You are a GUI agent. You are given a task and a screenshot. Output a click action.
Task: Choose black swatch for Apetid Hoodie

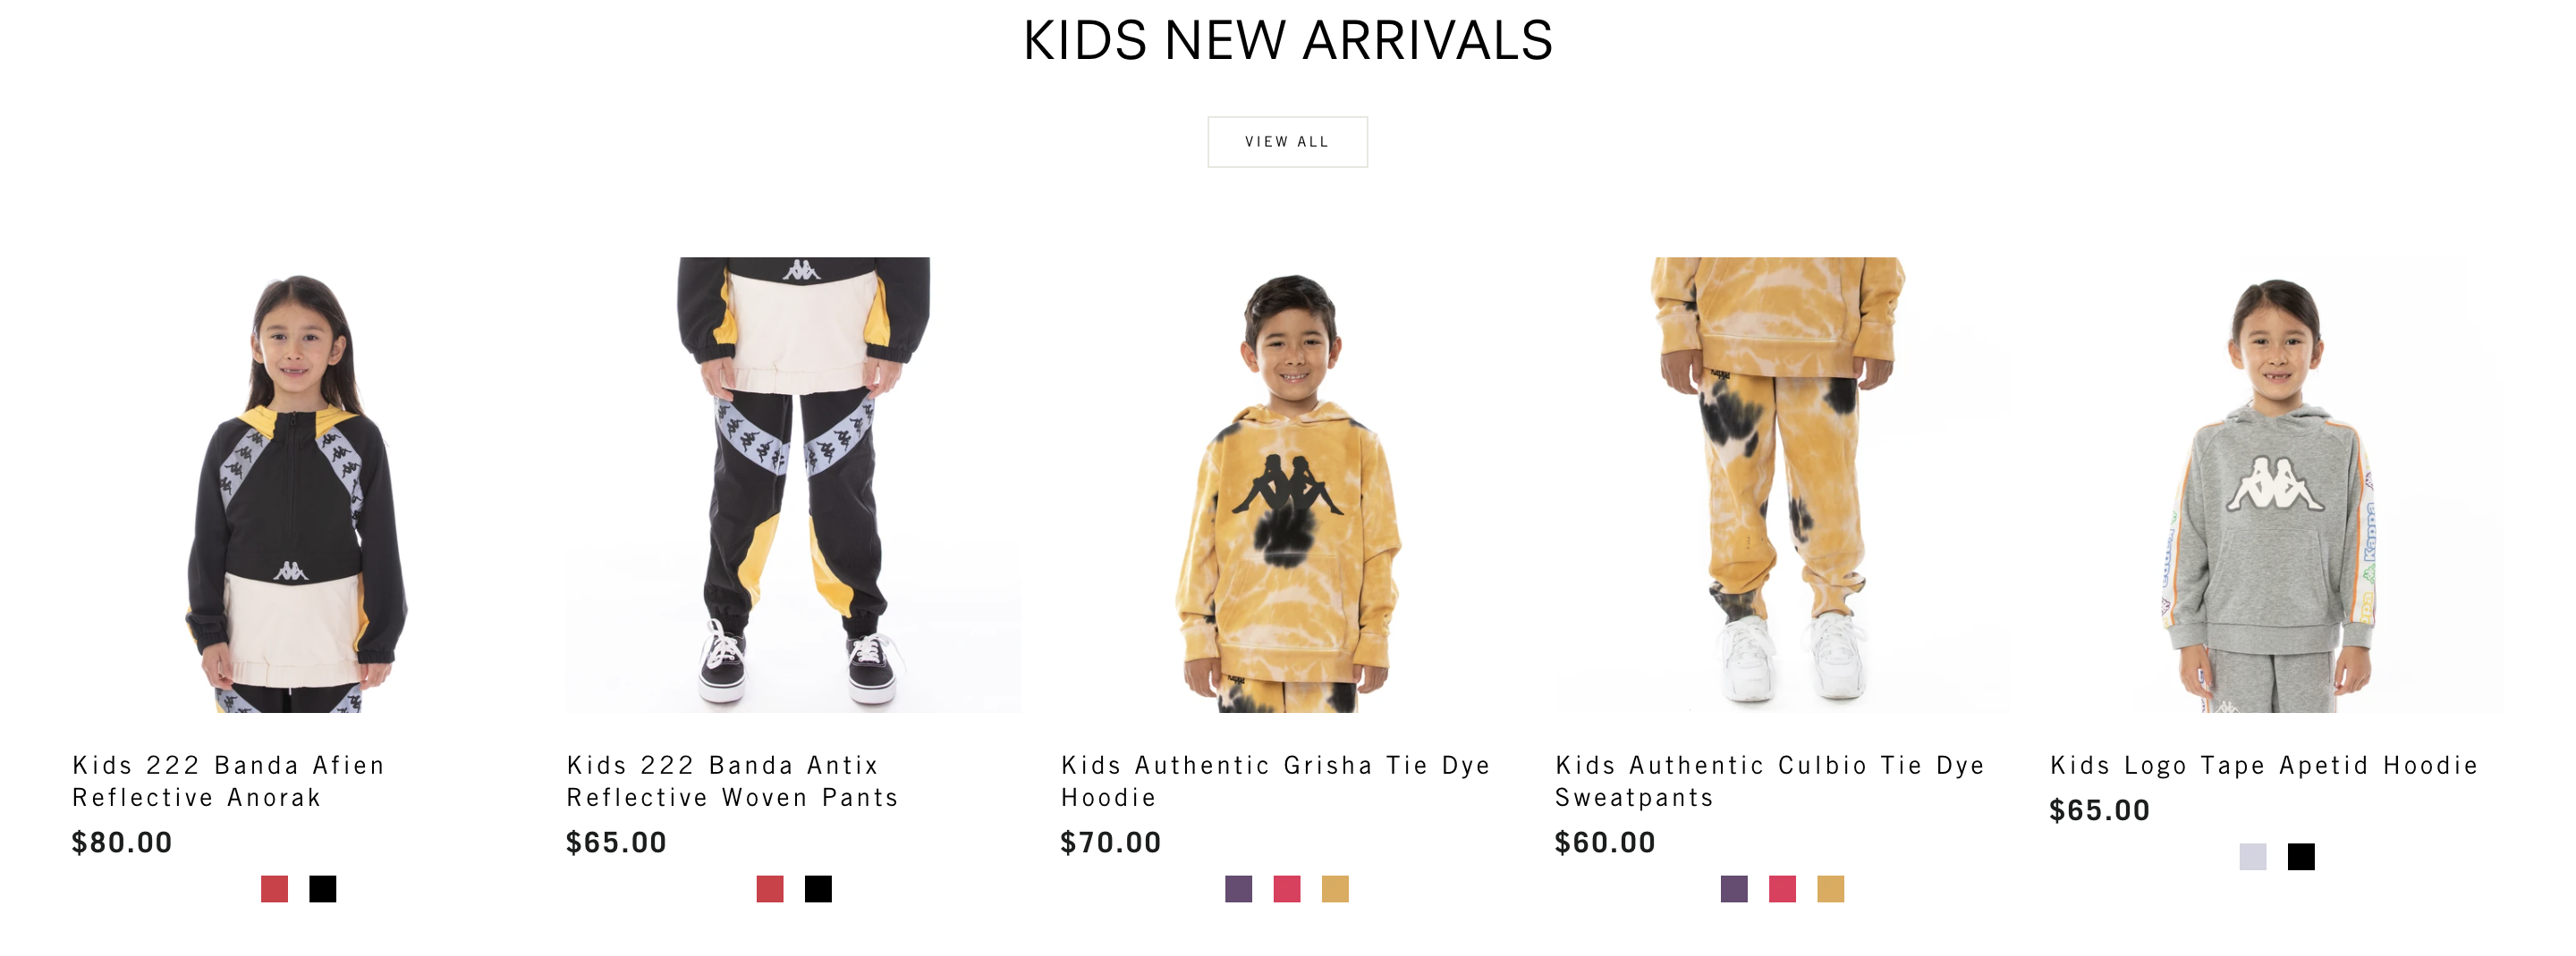(2301, 857)
